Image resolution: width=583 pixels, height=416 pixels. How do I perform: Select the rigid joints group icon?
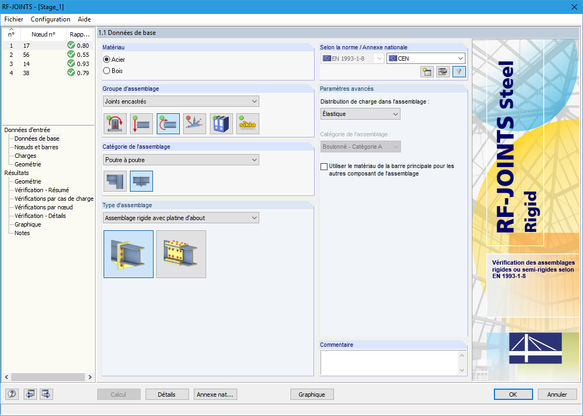[168, 124]
